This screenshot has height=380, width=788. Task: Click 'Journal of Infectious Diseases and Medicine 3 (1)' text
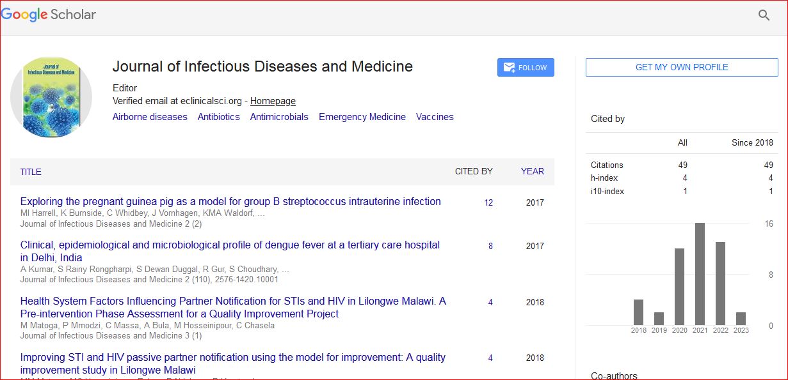click(x=111, y=336)
